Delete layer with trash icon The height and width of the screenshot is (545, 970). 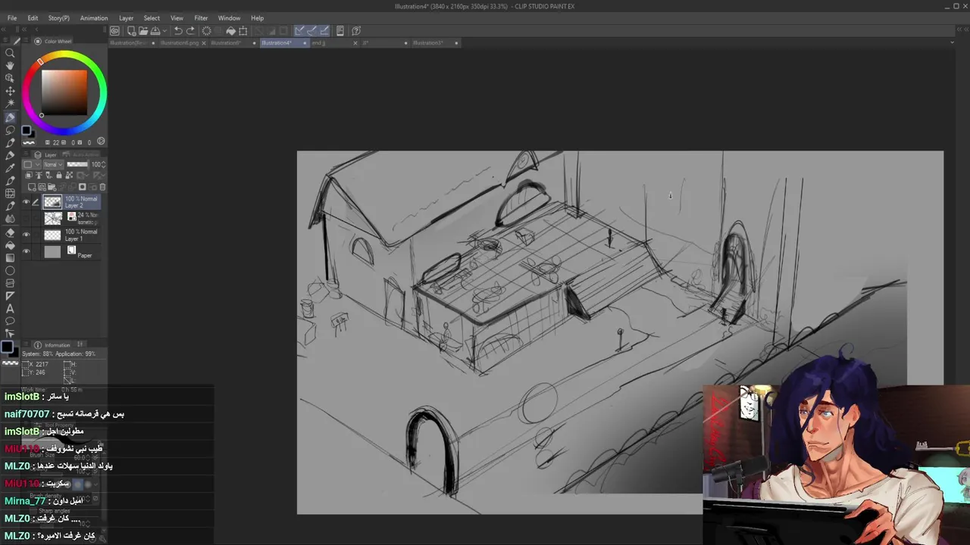tap(102, 187)
